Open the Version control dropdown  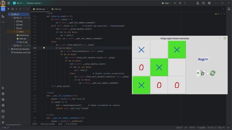tap(35, 3)
